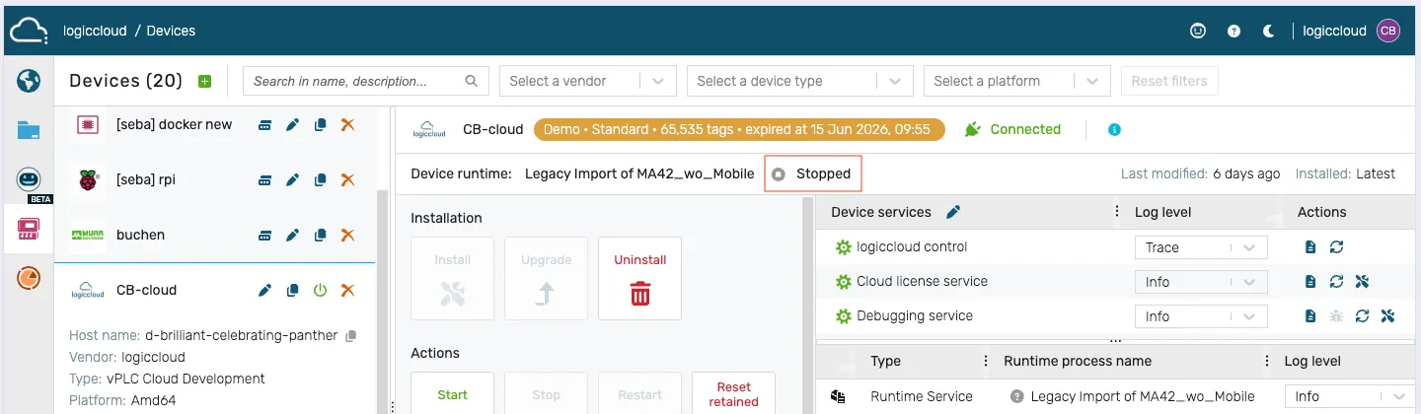Open card icon for [seba] rpi
This screenshot has height=414, width=1421.
click(x=264, y=180)
